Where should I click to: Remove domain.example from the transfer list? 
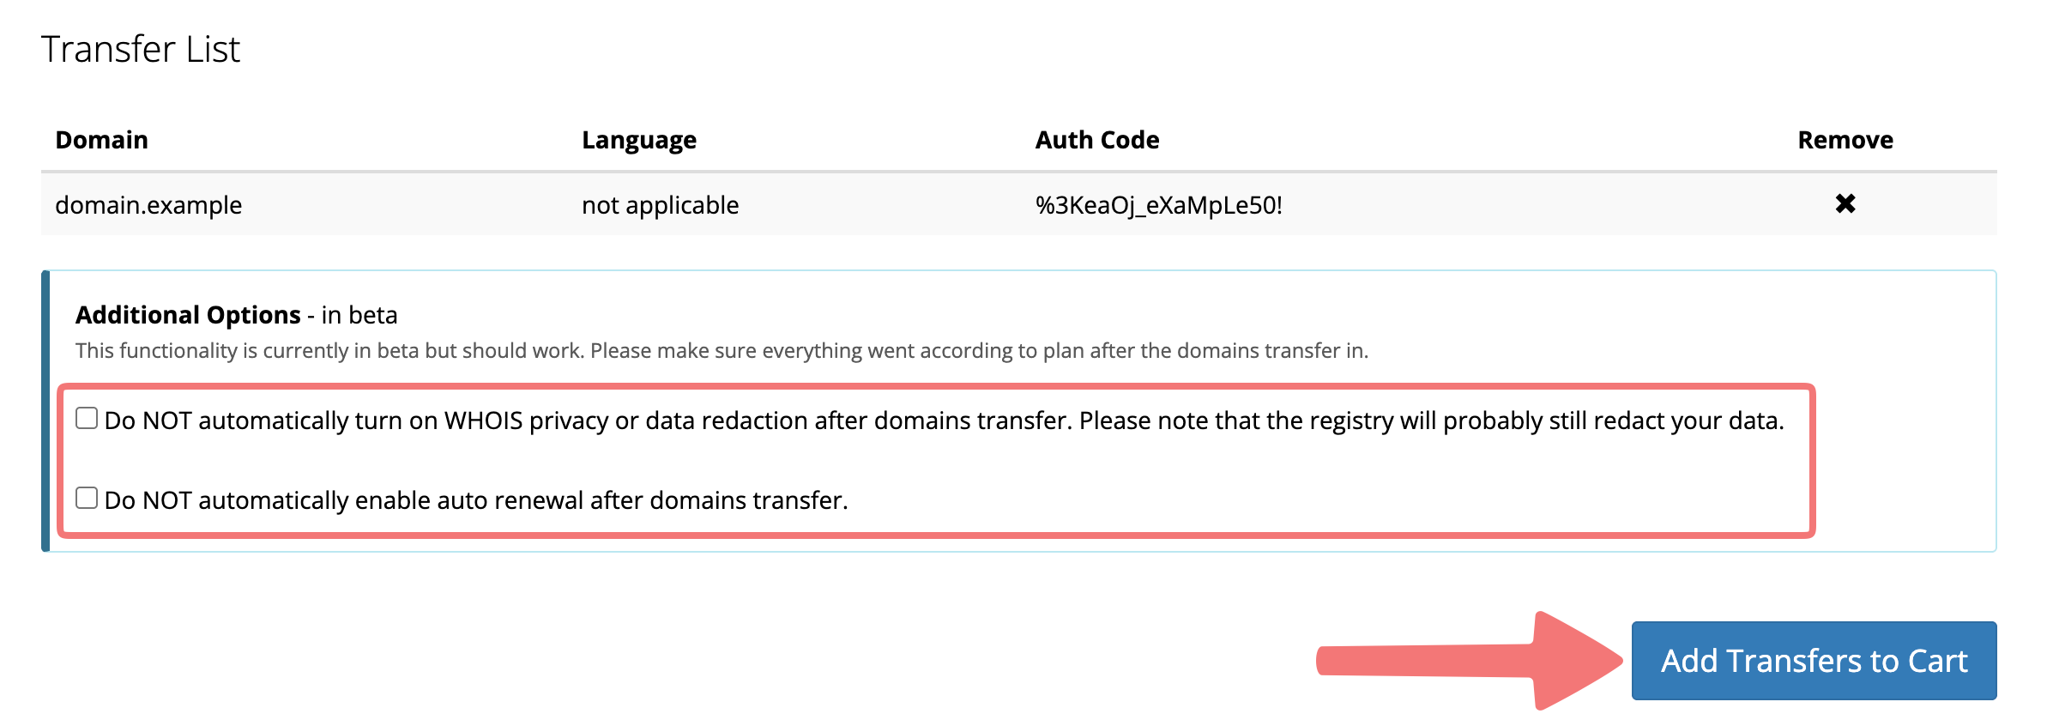(x=1845, y=203)
